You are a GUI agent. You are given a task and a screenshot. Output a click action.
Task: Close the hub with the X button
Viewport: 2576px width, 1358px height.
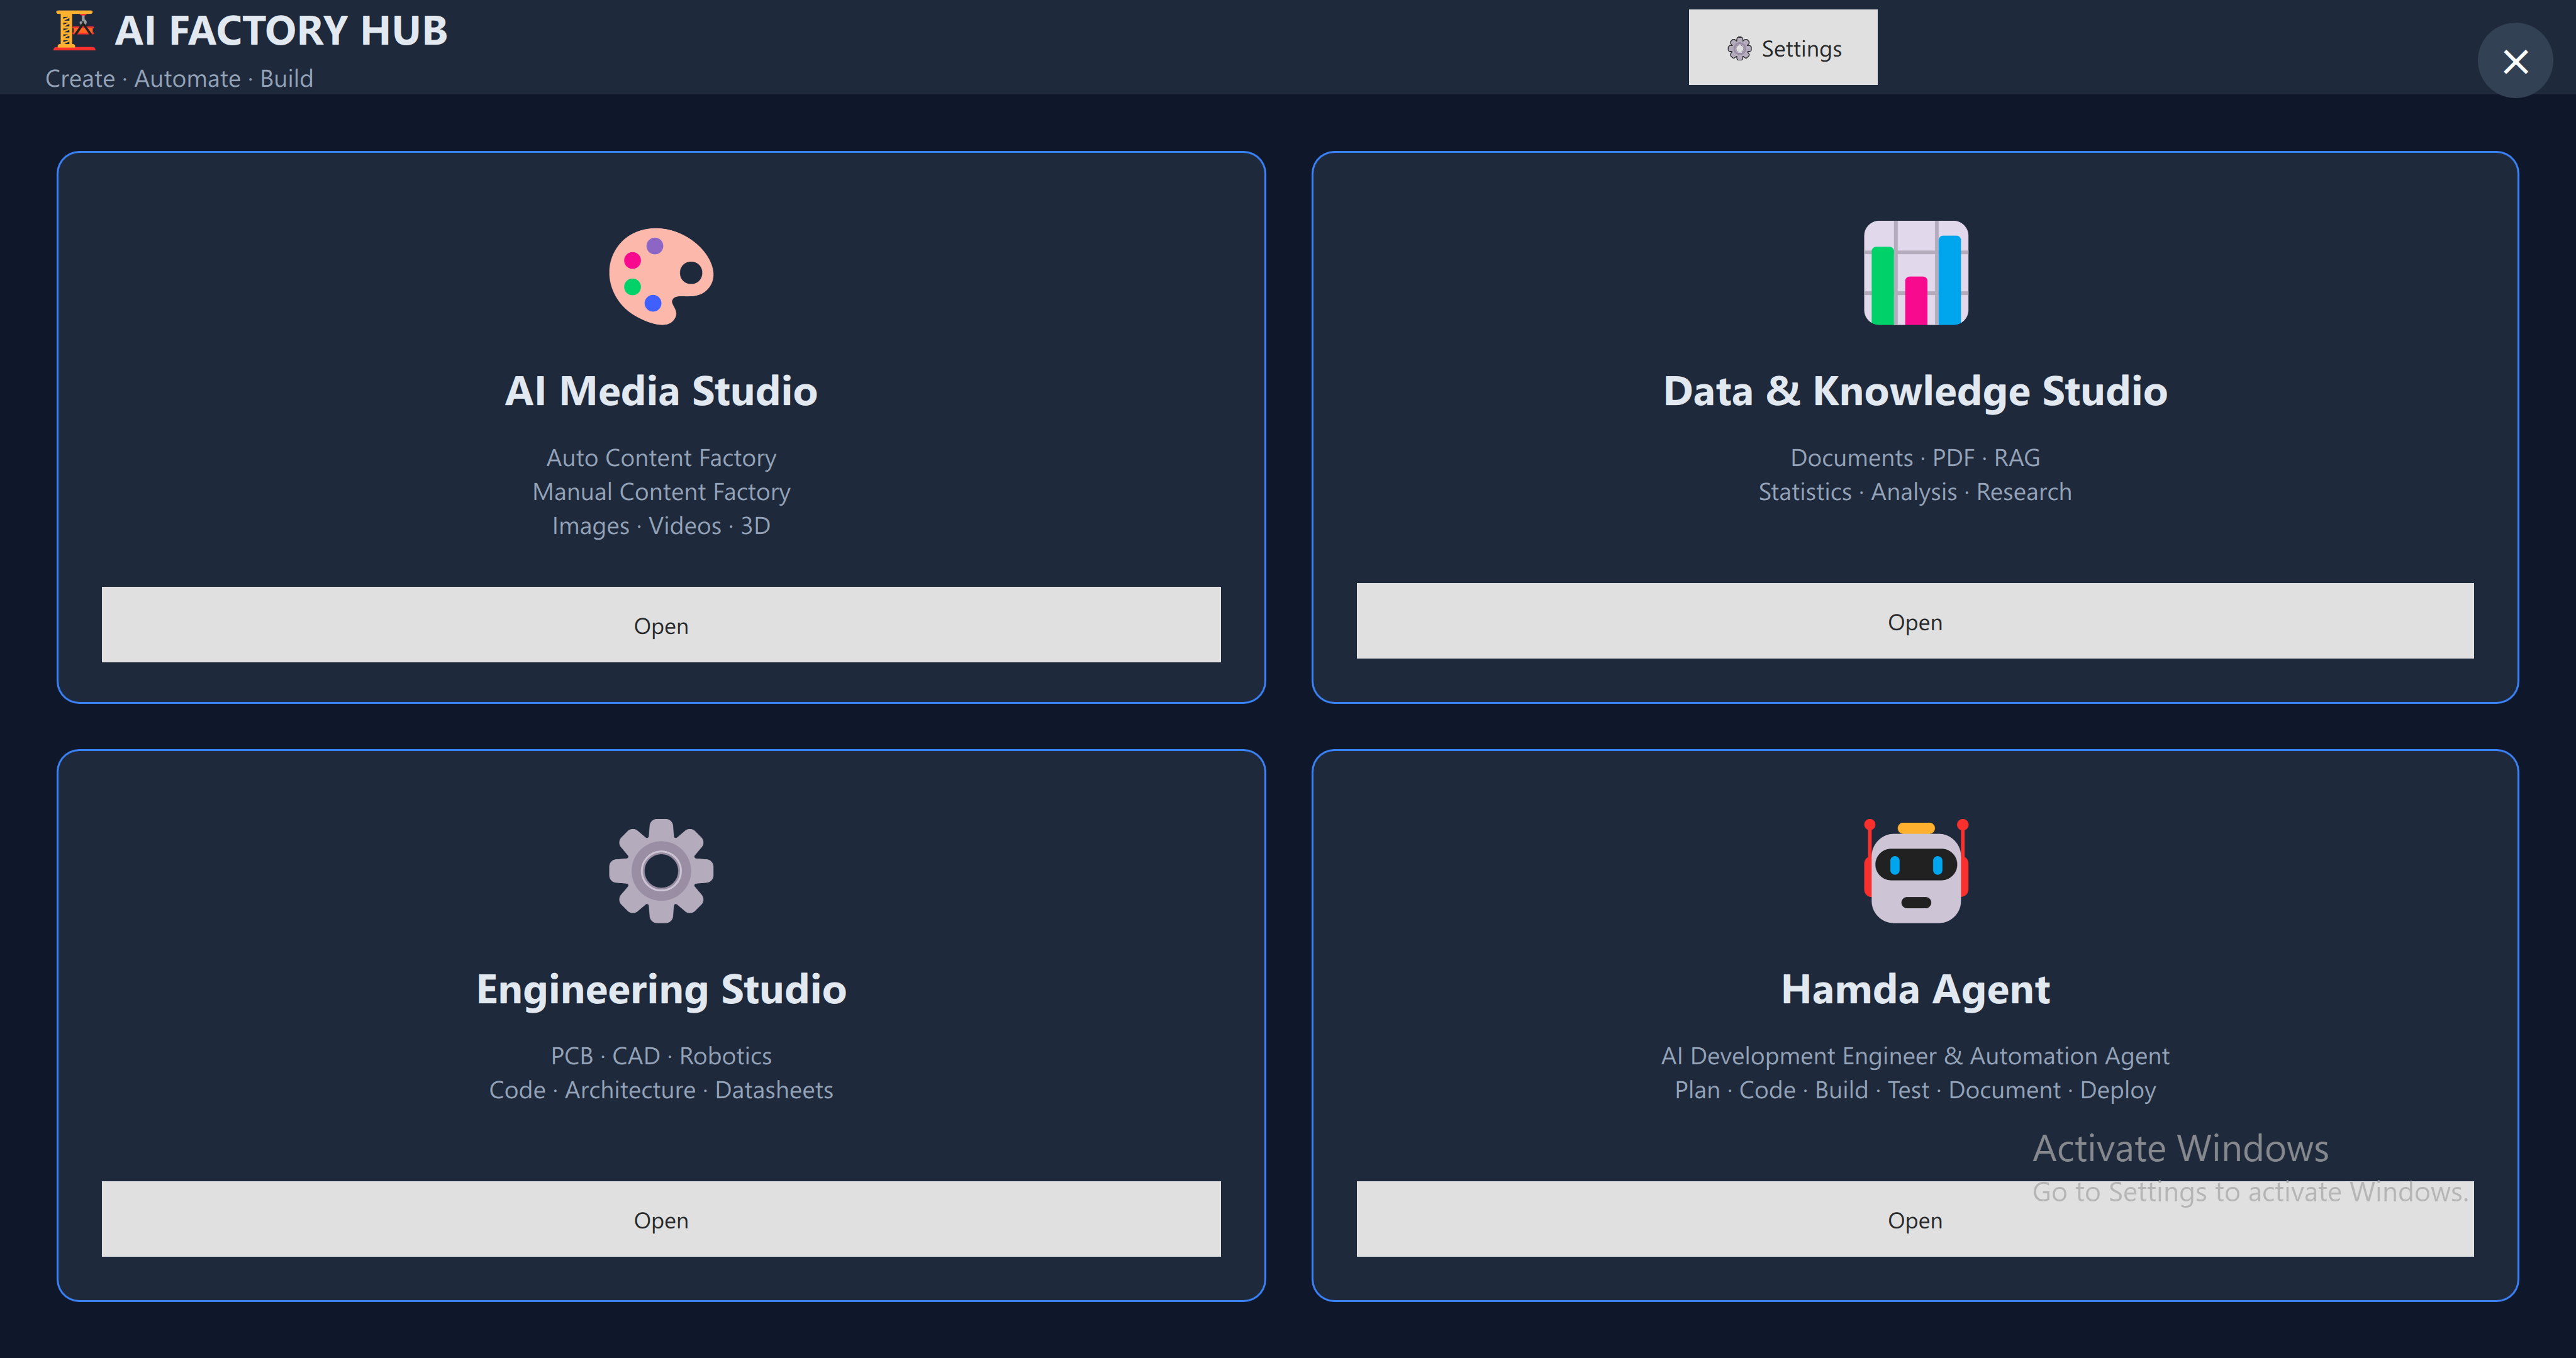[x=2515, y=62]
